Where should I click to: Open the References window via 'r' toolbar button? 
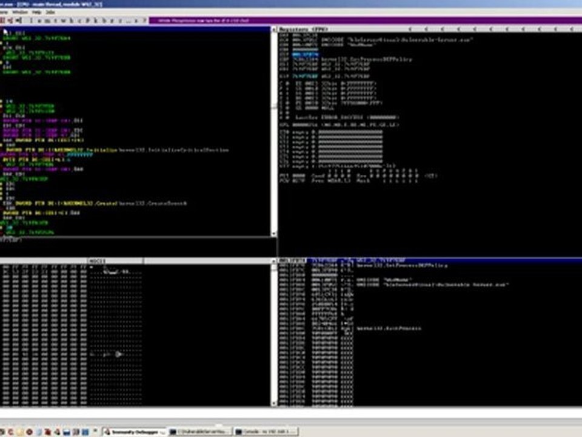(x=120, y=21)
